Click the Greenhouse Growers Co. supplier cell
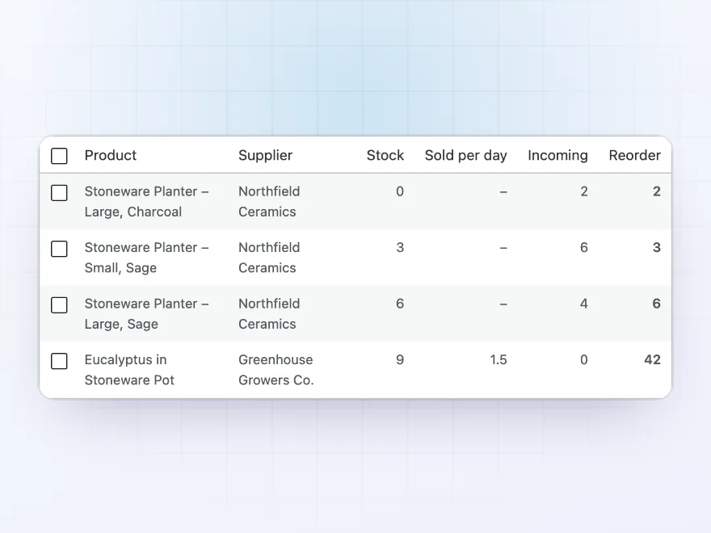 point(276,370)
